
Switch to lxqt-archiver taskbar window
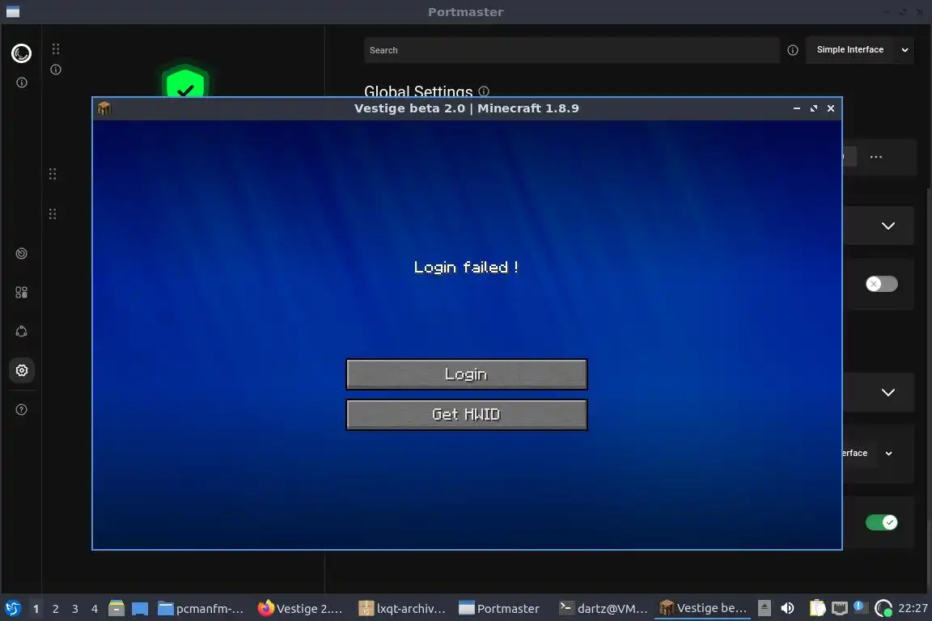[x=402, y=609]
